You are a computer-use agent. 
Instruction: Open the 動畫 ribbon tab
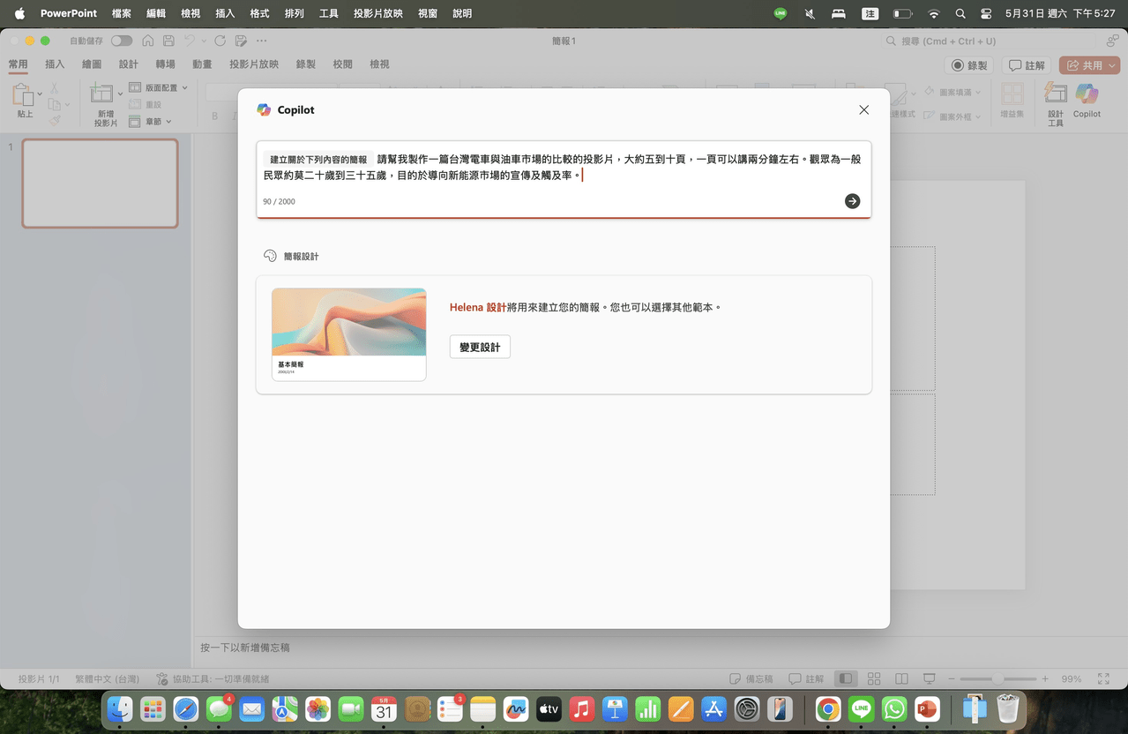(x=202, y=64)
